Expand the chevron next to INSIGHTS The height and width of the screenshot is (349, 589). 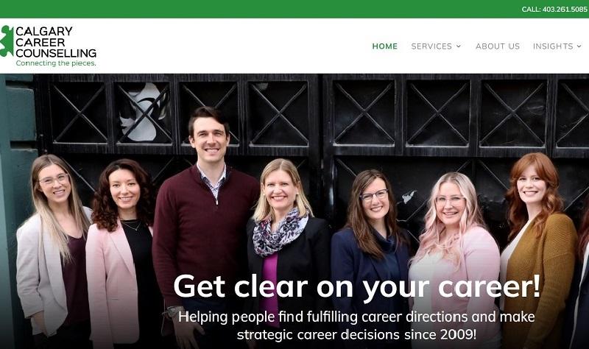[579, 46]
